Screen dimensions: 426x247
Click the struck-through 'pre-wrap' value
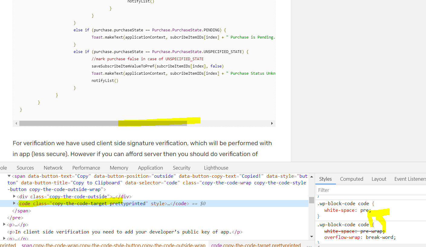(372, 231)
